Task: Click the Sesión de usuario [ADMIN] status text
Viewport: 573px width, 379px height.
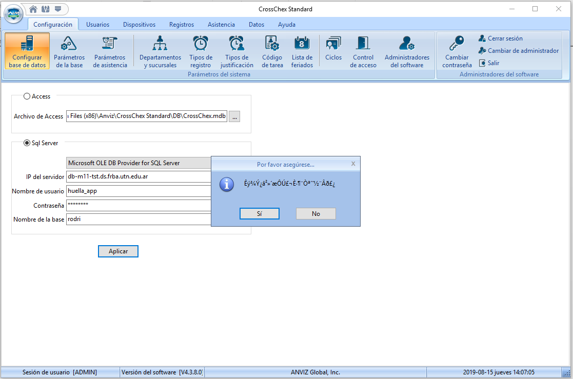Action: point(60,372)
